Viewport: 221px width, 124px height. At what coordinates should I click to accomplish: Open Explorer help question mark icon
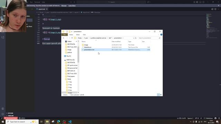[x=161, y=34]
